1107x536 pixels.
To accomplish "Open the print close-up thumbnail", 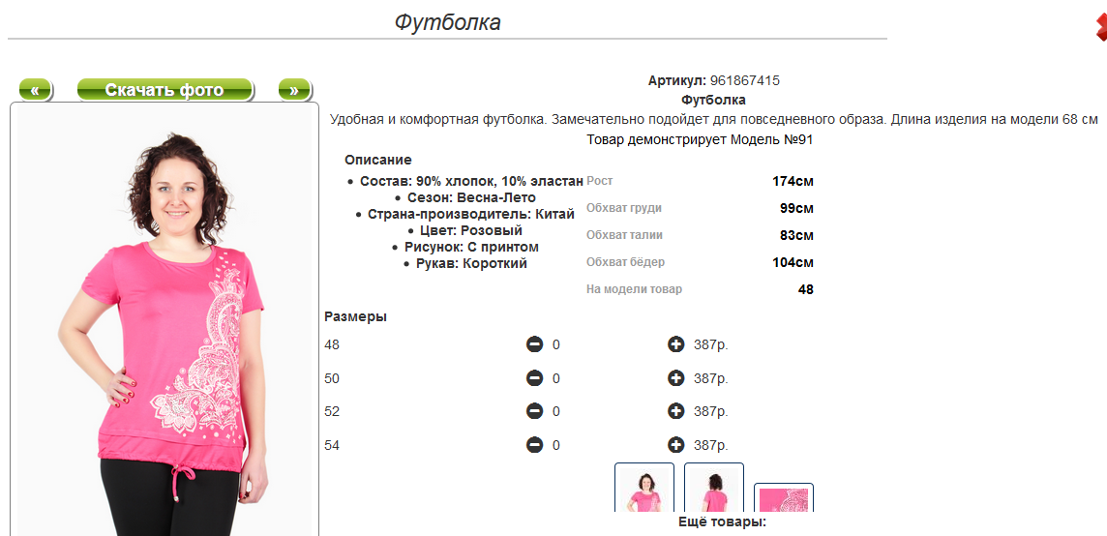I will 784,497.
